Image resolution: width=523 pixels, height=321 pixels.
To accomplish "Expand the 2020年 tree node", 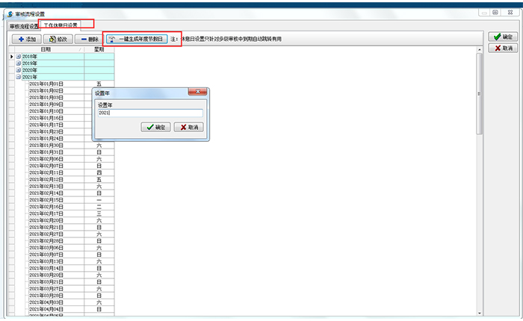I will tap(19, 70).
